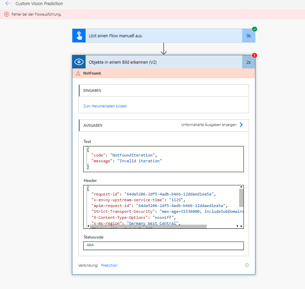Click the manual trigger hand icon

point(79,36)
